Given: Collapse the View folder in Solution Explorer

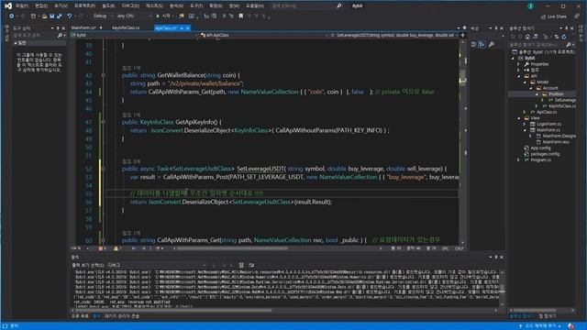Looking at the screenshot, I should [x=519, y=118].
